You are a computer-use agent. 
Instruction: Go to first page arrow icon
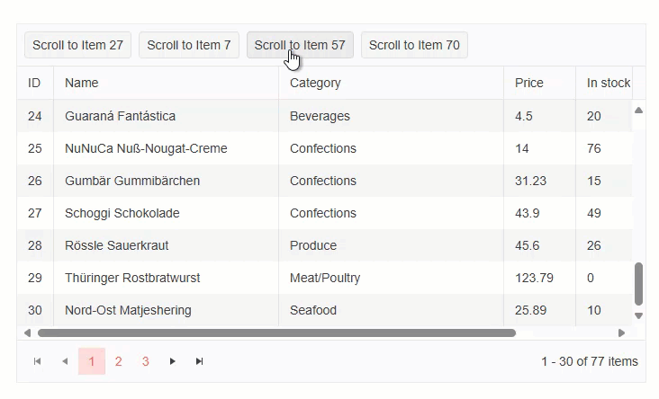click(x=37, y=361)
